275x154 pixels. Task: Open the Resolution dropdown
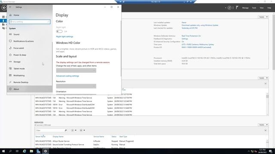[x=76, y=86]
